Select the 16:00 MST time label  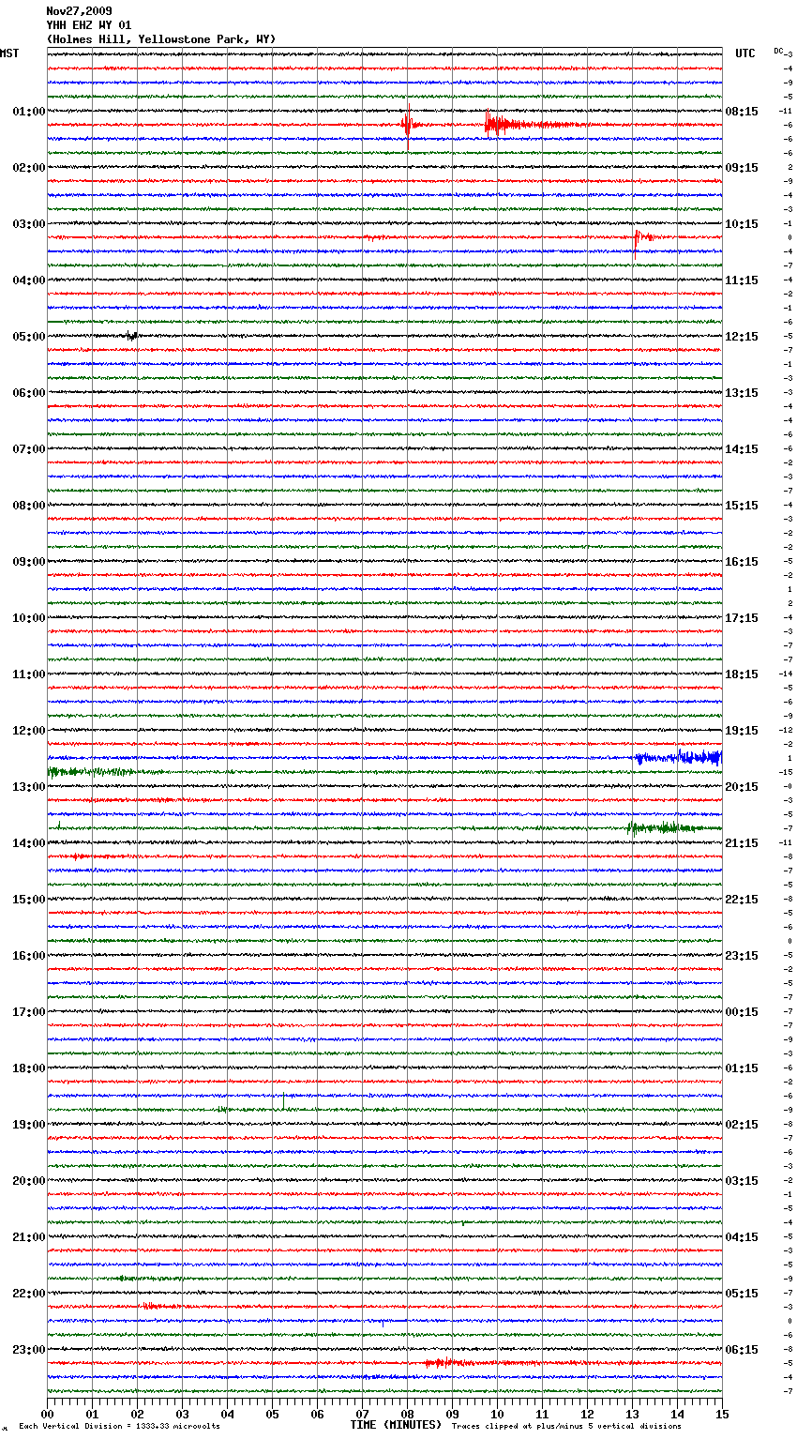click(x=29, y=956)
